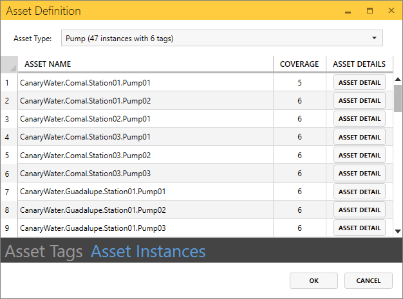This screenshot has width=403, height=299.
Task: Select CanaryWater.Guadalupe.Station01.Pump02 asset name
Action: coord(93,210)
